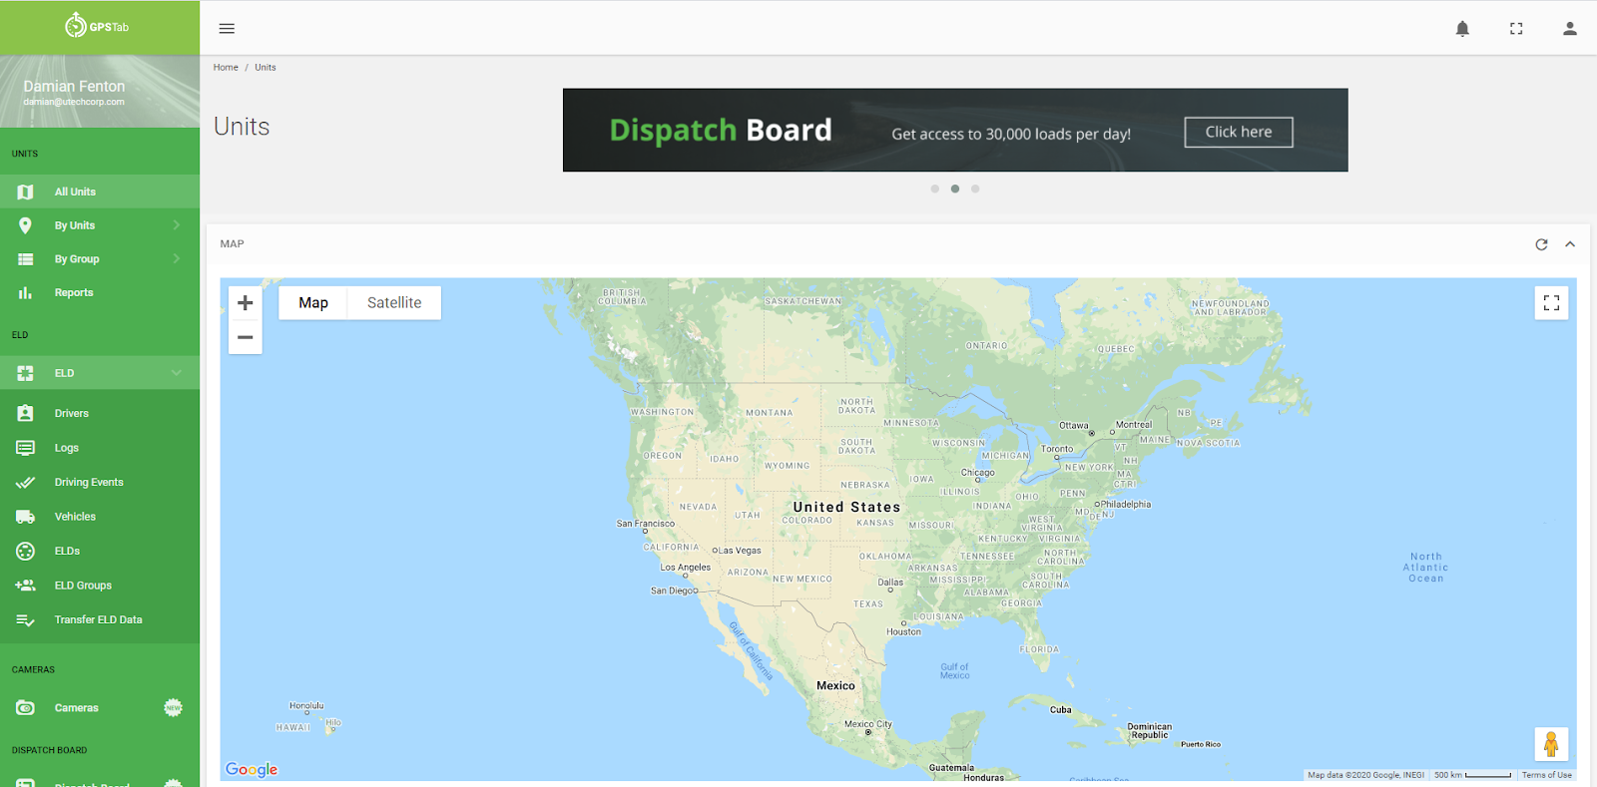1597x787 pixels.
Task: Click Los Angeles on the map
Action: click(x=686, y=568)
